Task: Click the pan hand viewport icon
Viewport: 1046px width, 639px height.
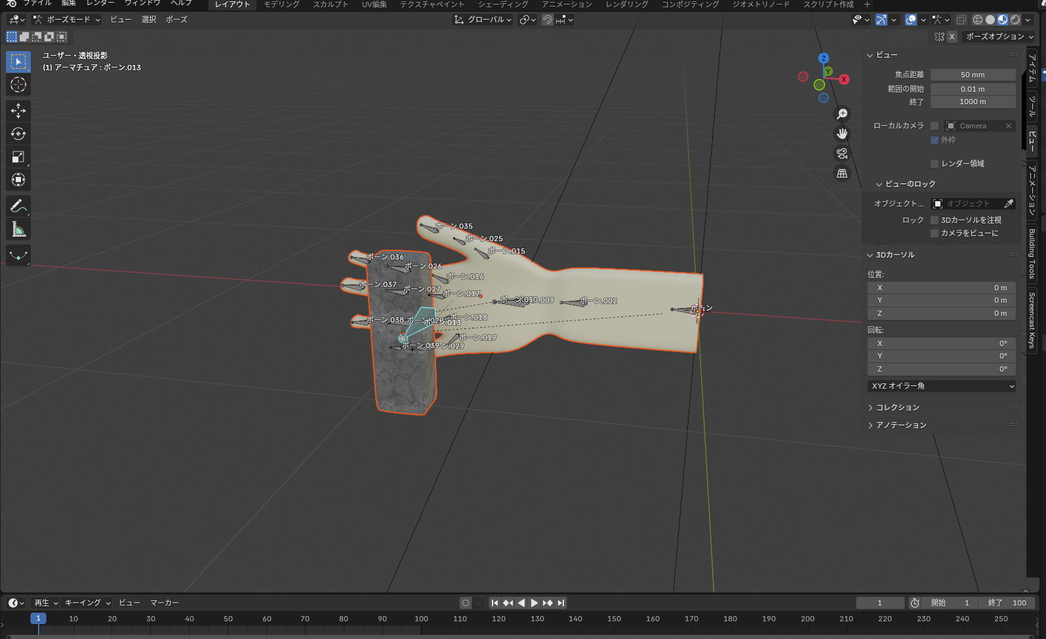Action: (x=842, y=134)
